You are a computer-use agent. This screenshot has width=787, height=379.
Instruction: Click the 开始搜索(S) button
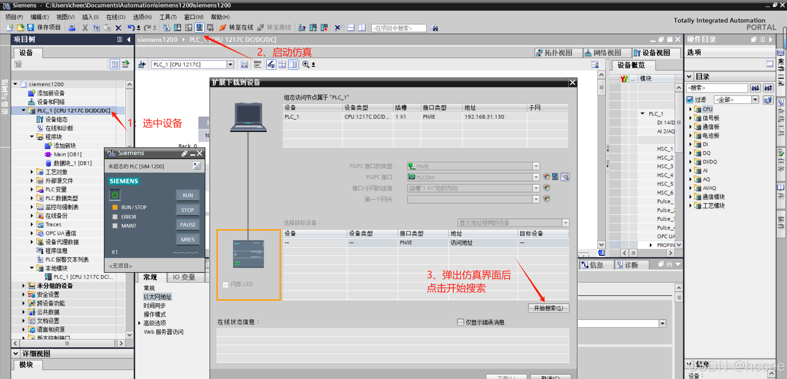coord(548,308)
